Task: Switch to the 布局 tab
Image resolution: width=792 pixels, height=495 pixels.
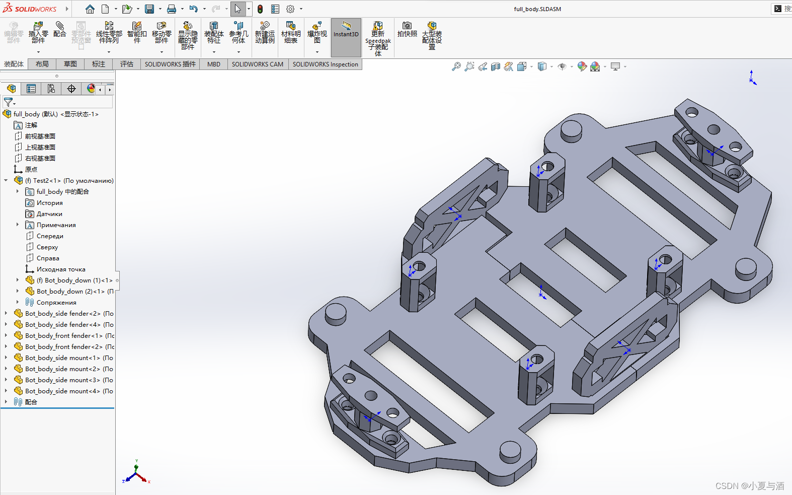Action: pyautogui.click(x=42, y=64)
